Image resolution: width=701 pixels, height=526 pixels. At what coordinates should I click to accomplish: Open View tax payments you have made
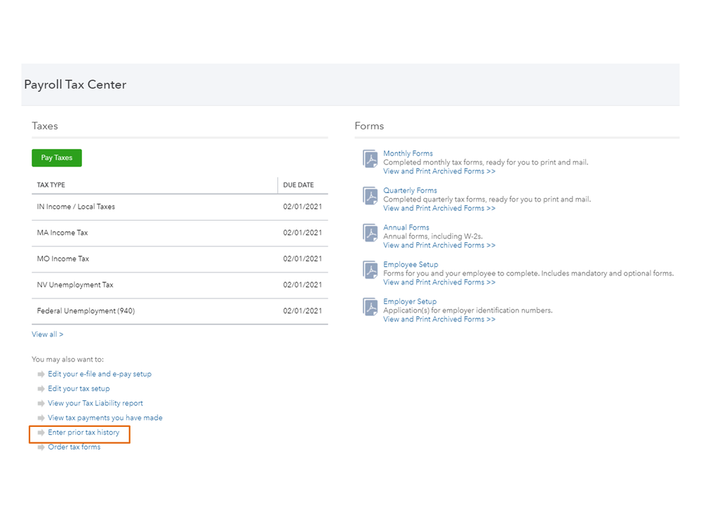click(105, 418)
